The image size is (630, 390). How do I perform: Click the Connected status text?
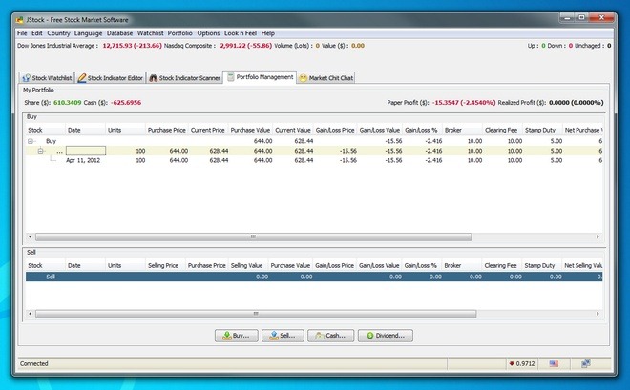(x=34, y=363)
